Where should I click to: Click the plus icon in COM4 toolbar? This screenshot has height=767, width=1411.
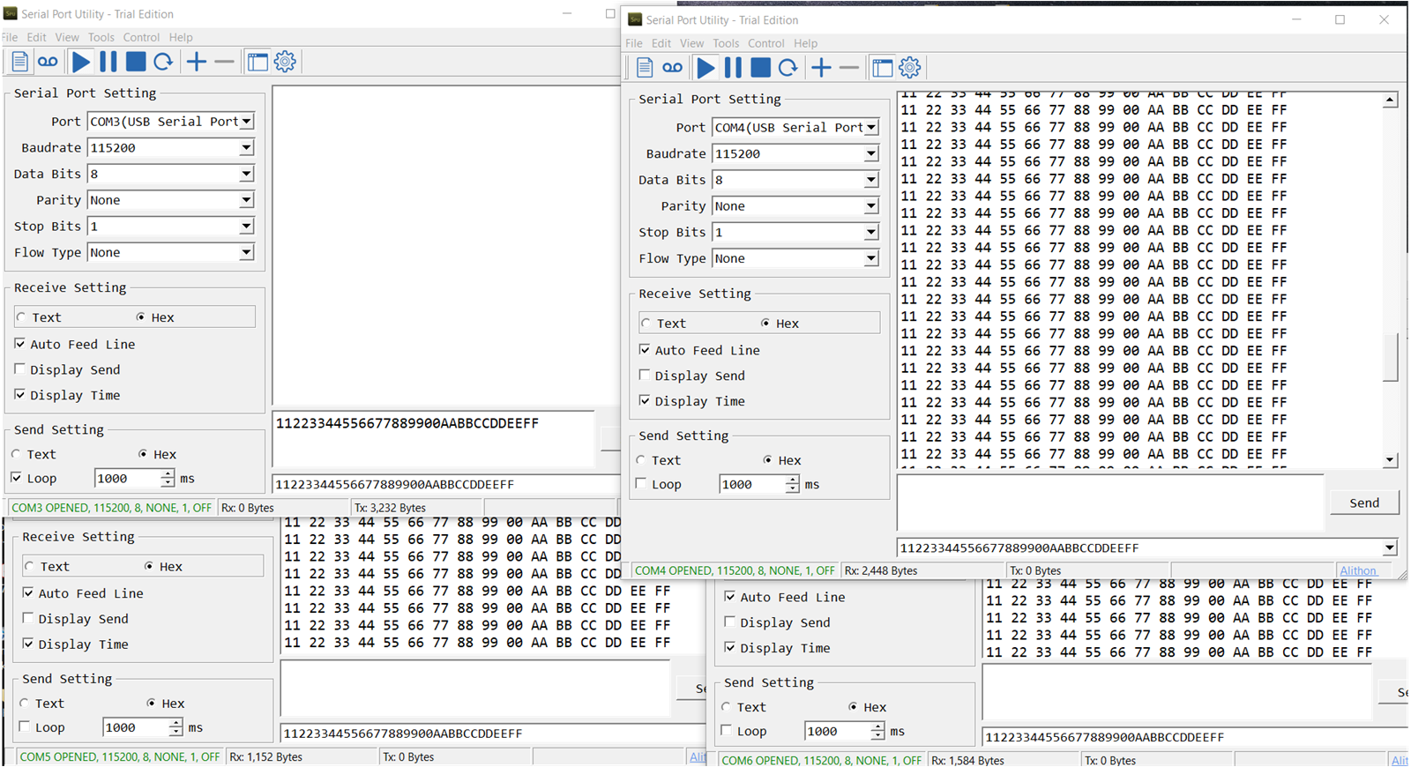(x=821, y=68)
